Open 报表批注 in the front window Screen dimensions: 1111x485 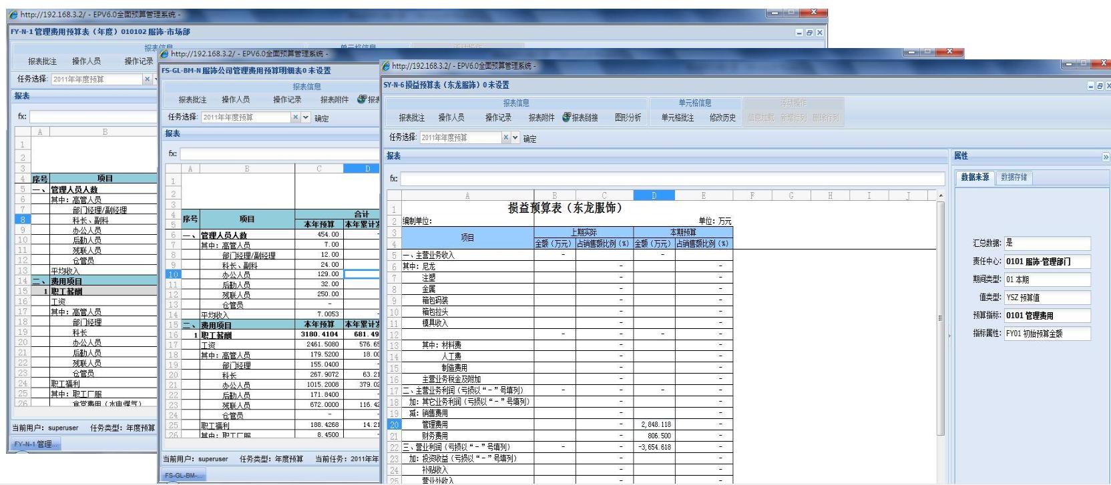[x=411, y=118]
